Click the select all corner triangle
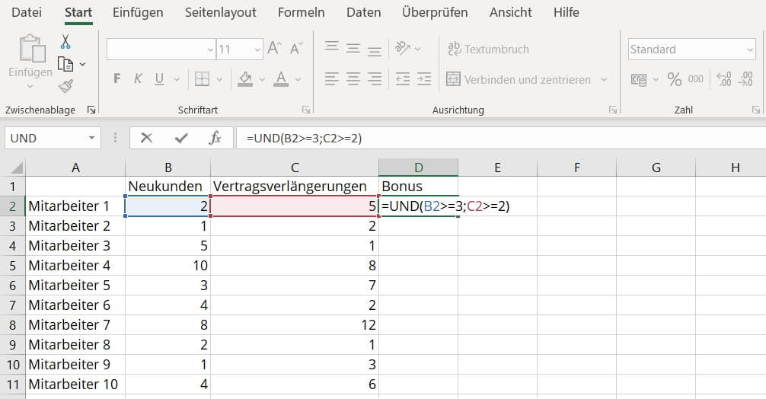Viewport: 766px width, 399px height. (16, 168)
